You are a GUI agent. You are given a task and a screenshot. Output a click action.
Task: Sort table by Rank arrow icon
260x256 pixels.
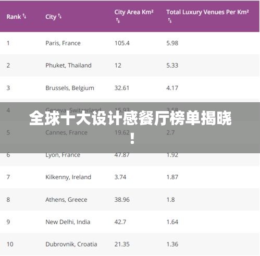(x=24, y=16)
